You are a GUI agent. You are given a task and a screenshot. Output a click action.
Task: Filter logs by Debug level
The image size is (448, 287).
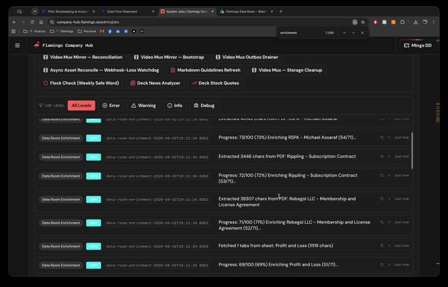pyautogui.click(x=204, y=106)
